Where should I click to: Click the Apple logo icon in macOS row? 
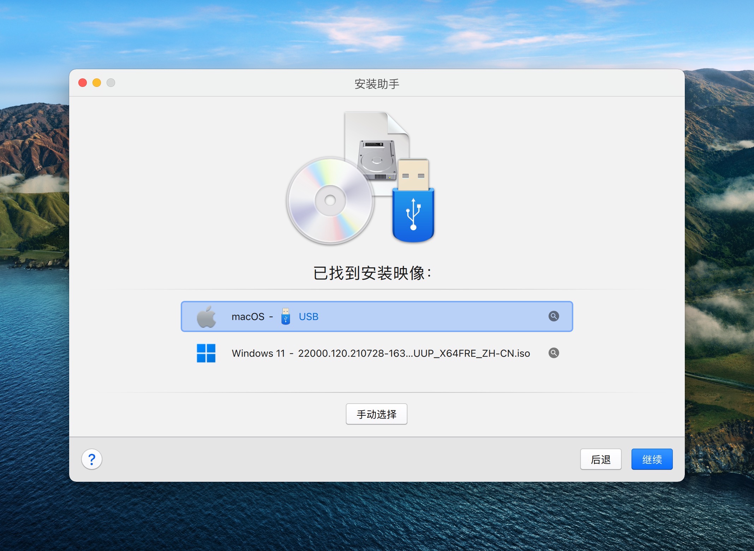(x=206, y=316)
